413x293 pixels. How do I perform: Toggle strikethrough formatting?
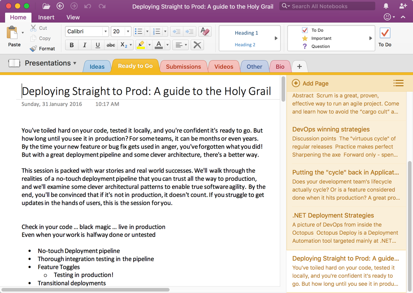[x=111, y=45]
